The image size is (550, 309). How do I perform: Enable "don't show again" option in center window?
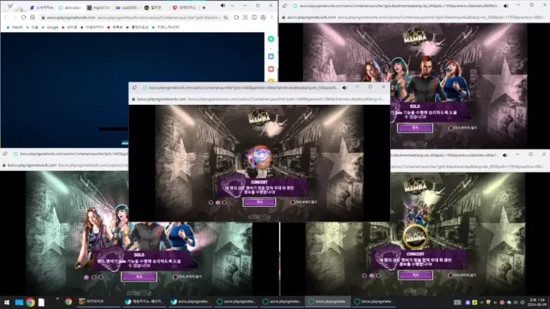293,202
